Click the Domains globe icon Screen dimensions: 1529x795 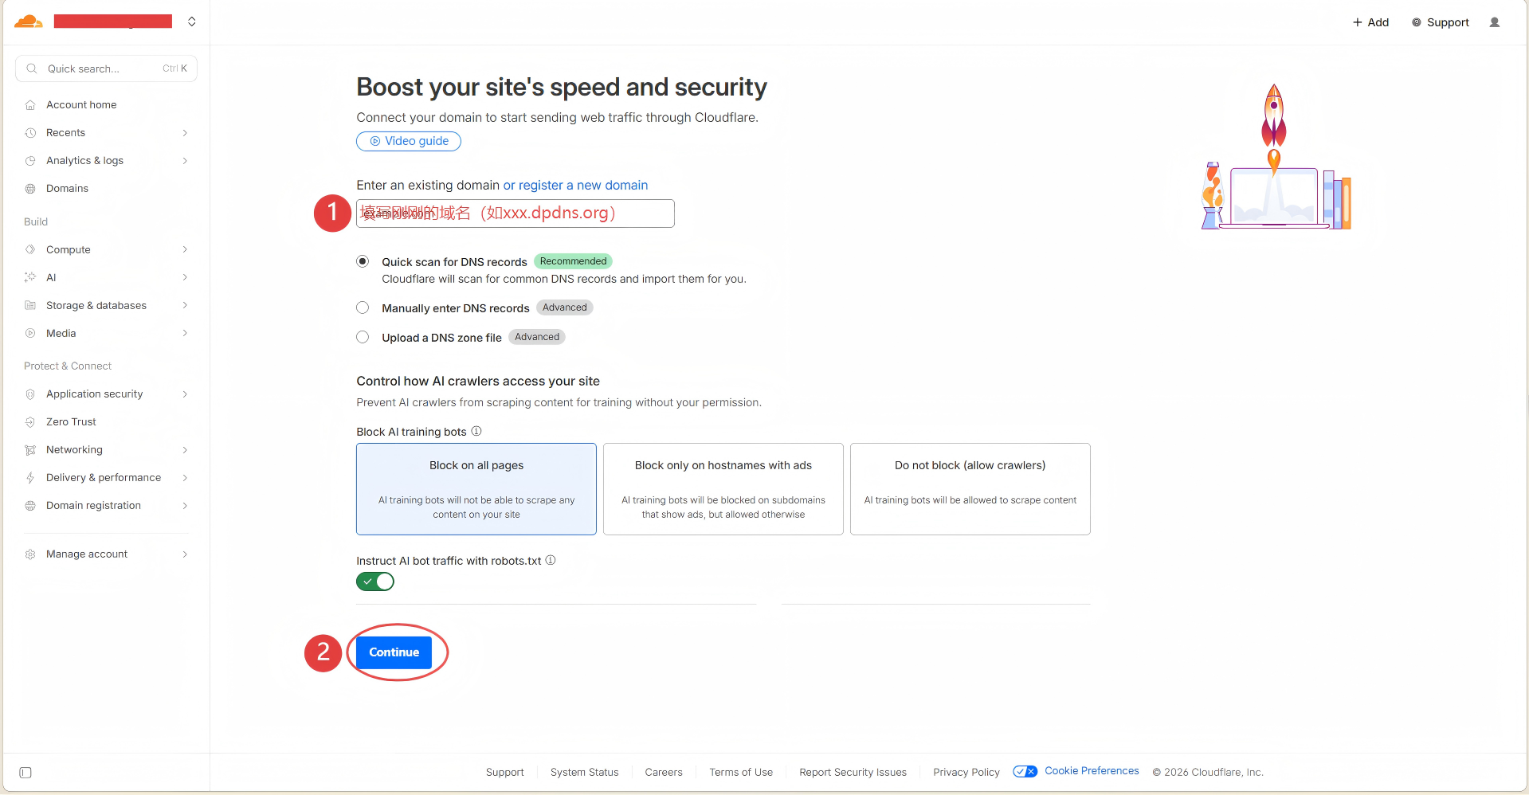(30, 189)
